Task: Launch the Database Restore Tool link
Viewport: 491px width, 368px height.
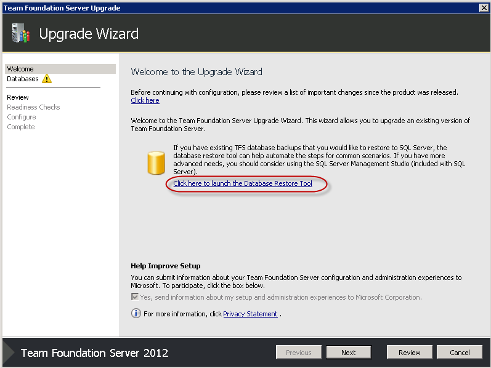Action: (243, 183)
